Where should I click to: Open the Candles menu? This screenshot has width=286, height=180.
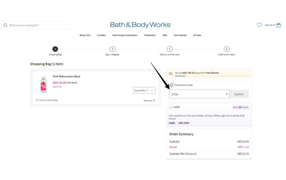point(101,35)
